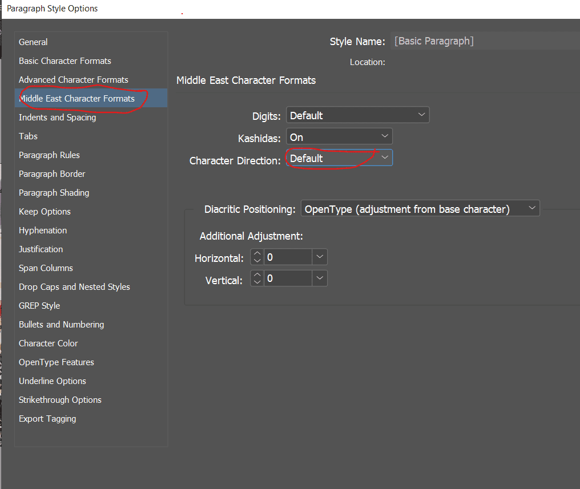Select the General category
The width and height of the screenshot is (580, 489).
[33, 42]
